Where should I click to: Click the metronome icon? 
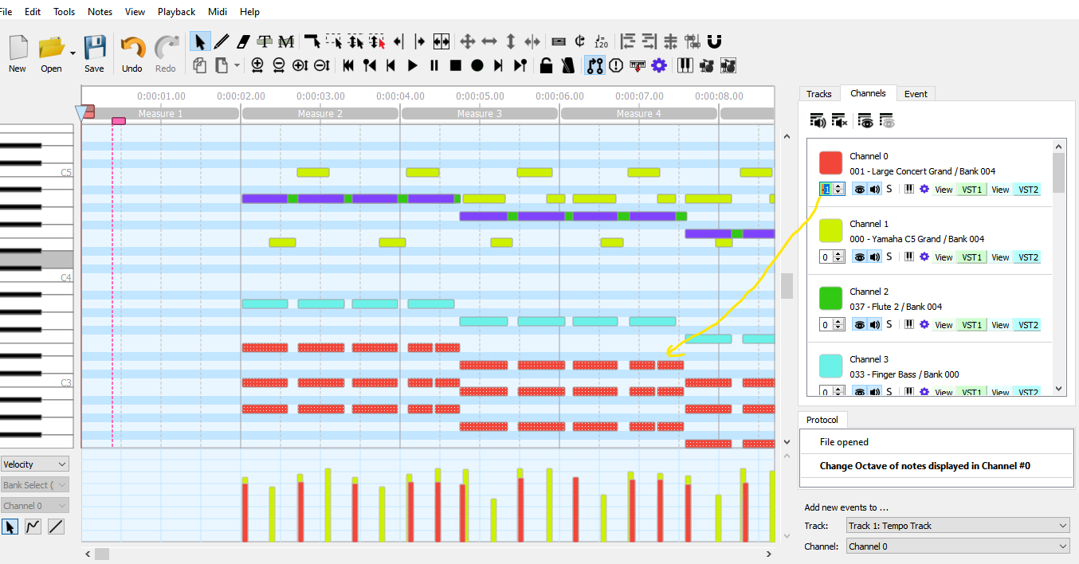click(568, 65)
